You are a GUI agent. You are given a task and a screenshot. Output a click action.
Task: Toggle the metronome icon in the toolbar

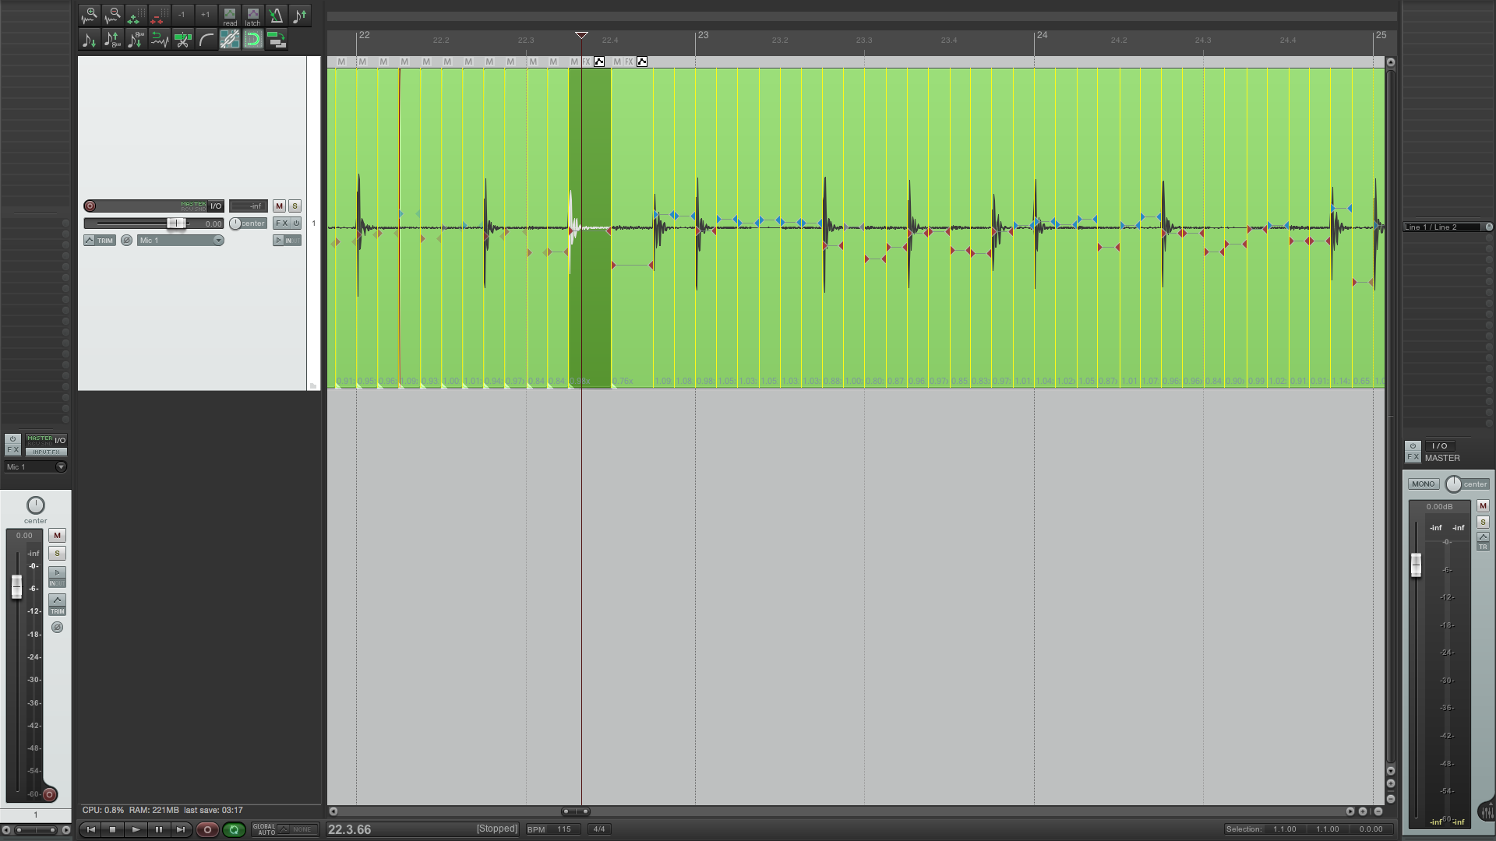276,16
